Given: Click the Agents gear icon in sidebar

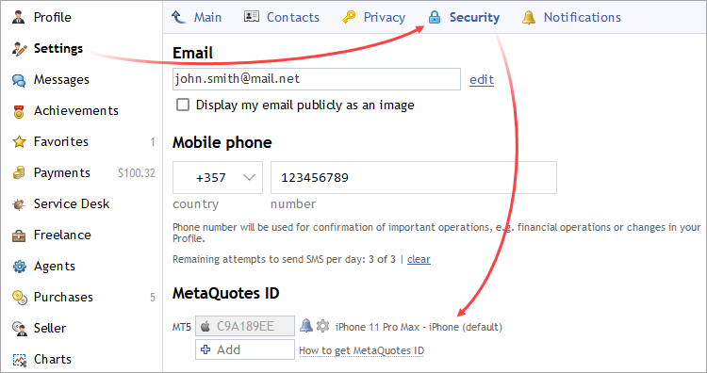Looking at the screenshot, I should 19,267.
